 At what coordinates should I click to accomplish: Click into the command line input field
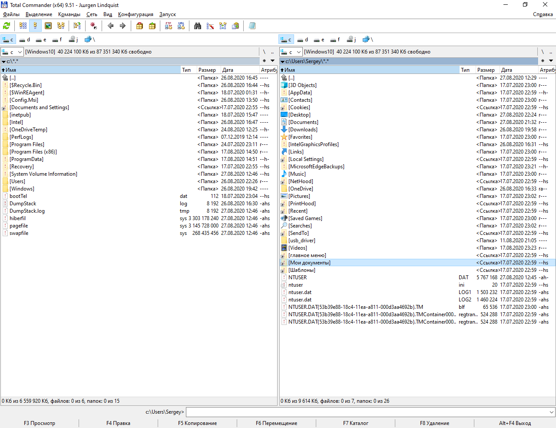pos(367,412)
